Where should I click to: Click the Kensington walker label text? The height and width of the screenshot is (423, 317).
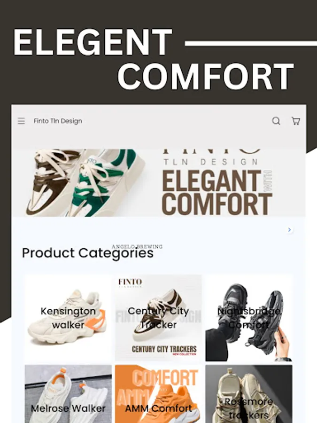[x=68, y=318]
